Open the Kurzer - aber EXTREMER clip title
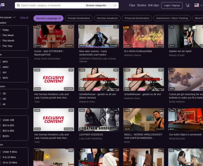The width and height of the screenshot is (203, 166). click(49, 53)
